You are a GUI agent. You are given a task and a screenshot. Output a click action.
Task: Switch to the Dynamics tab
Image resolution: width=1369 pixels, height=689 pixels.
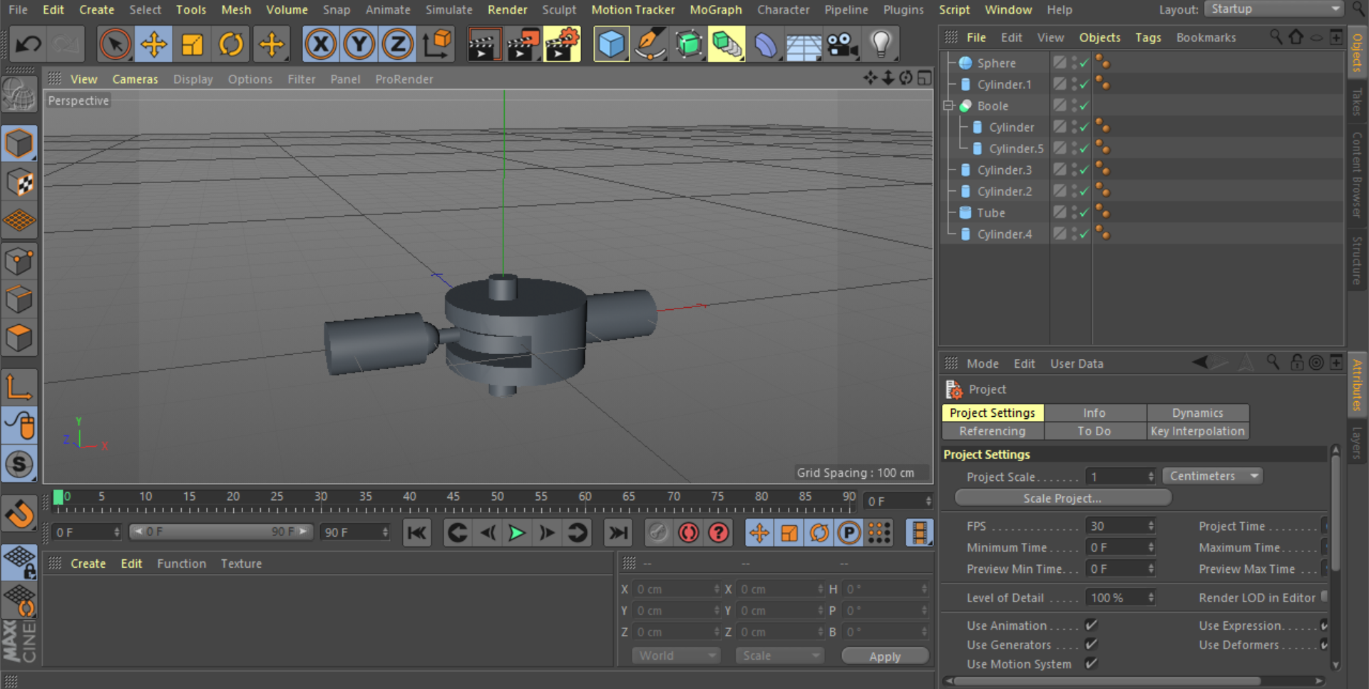(1197, 413)
